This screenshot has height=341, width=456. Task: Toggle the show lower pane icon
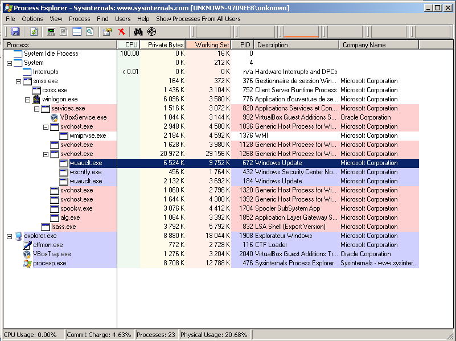click(77, 32)
